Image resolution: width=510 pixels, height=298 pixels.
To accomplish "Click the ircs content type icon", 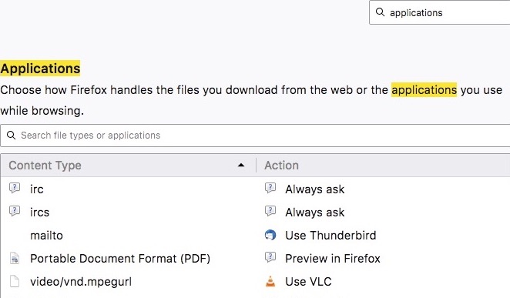I will pyautogui.click(x=15, y=211).
